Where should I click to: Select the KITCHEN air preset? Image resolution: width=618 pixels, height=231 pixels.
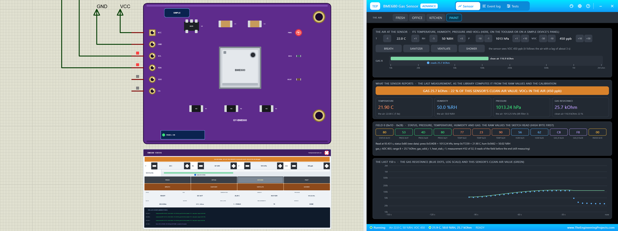tap(436, 18)
